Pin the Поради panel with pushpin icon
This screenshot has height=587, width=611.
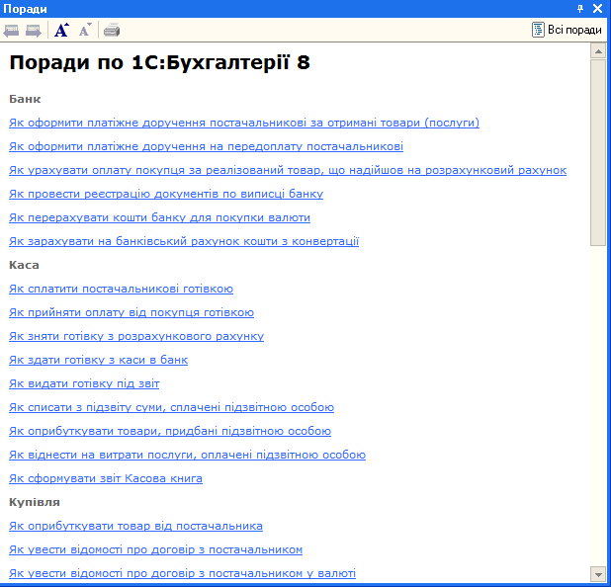pos(580,9)
